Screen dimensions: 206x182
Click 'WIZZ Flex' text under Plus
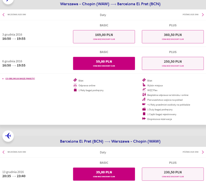click(x=152, y=90)
